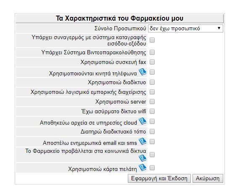The height and width of the screenshot is (195, 235).
Task: Toggle the υπηρεσίες cloud checkbox
Action: 152,121
